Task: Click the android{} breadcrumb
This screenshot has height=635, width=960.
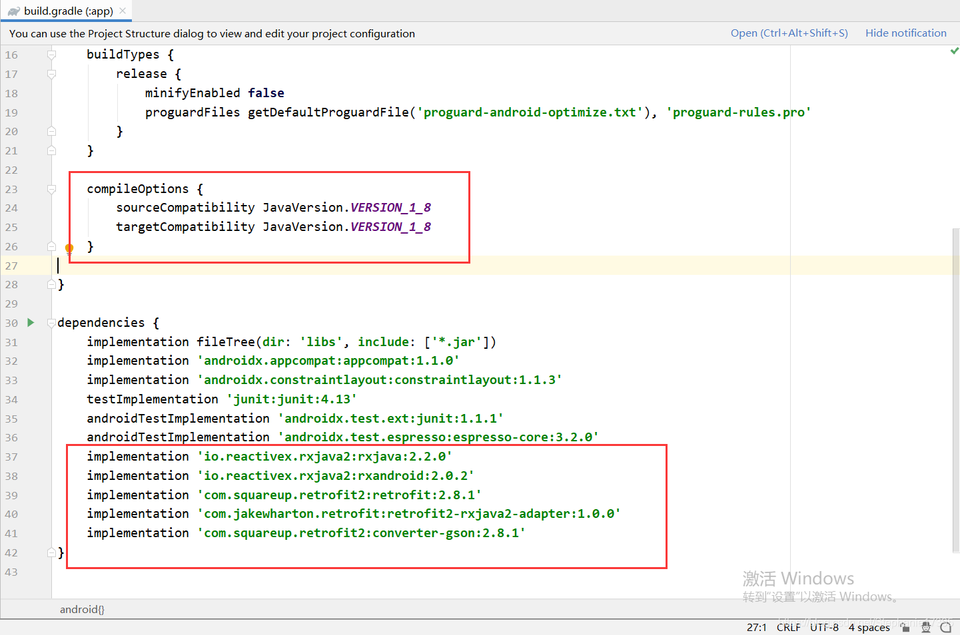Action: 82,609
